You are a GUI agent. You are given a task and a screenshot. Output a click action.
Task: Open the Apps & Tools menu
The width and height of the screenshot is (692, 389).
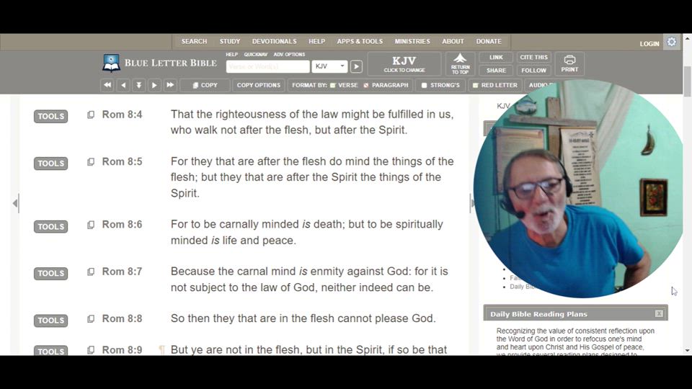(x=360, y=42)
